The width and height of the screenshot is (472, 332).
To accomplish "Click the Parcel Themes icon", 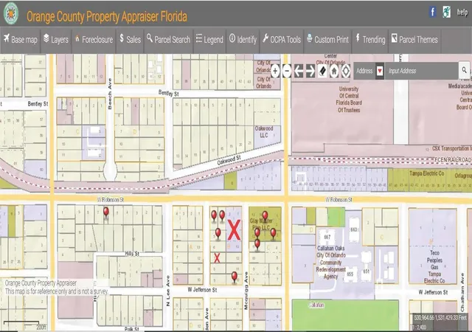I will (394, 38).
